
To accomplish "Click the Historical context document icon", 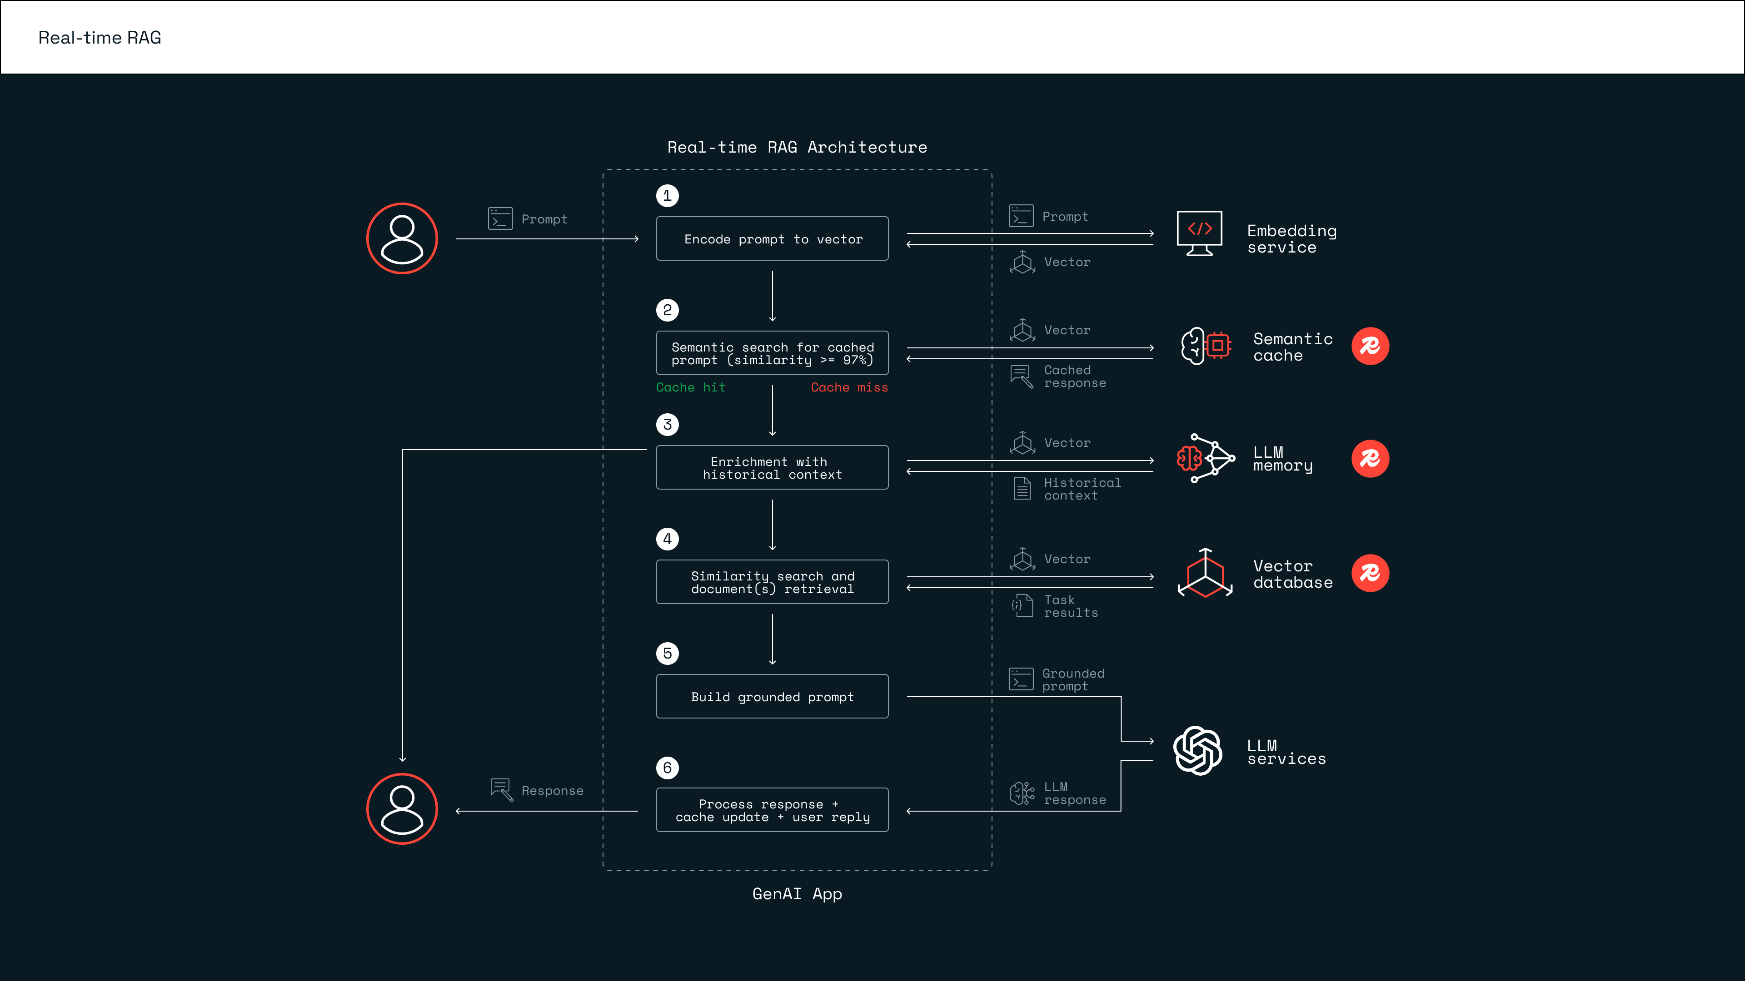I will click(x=1022, y=488).
